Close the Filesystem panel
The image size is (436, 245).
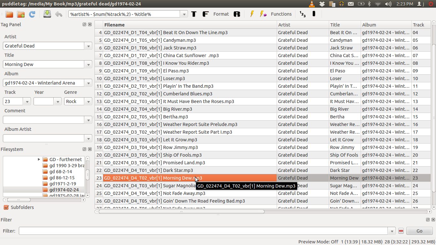tap(90, 149)
